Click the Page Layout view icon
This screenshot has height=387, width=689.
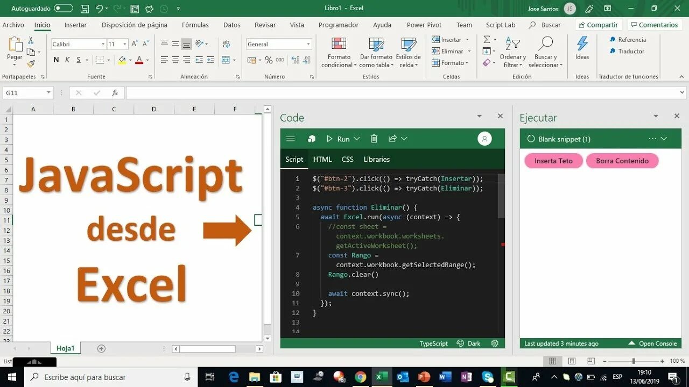click(572, 361)
